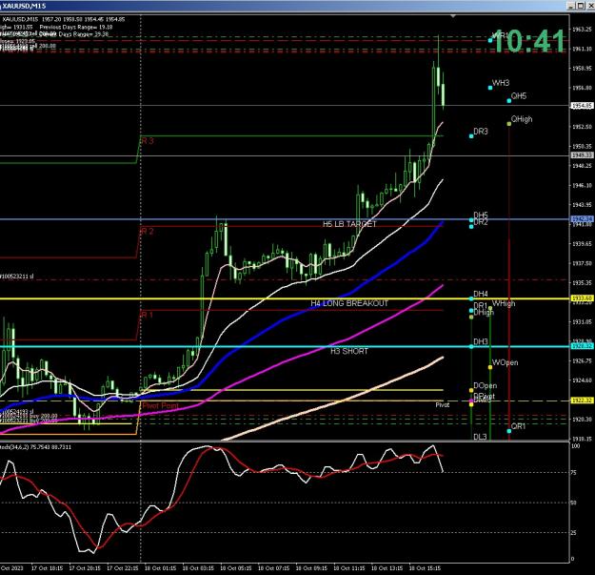Click the 18 Oct 09:15 time axis label
The width and height of the screenshot is (595, 575).
coord(311,568)
